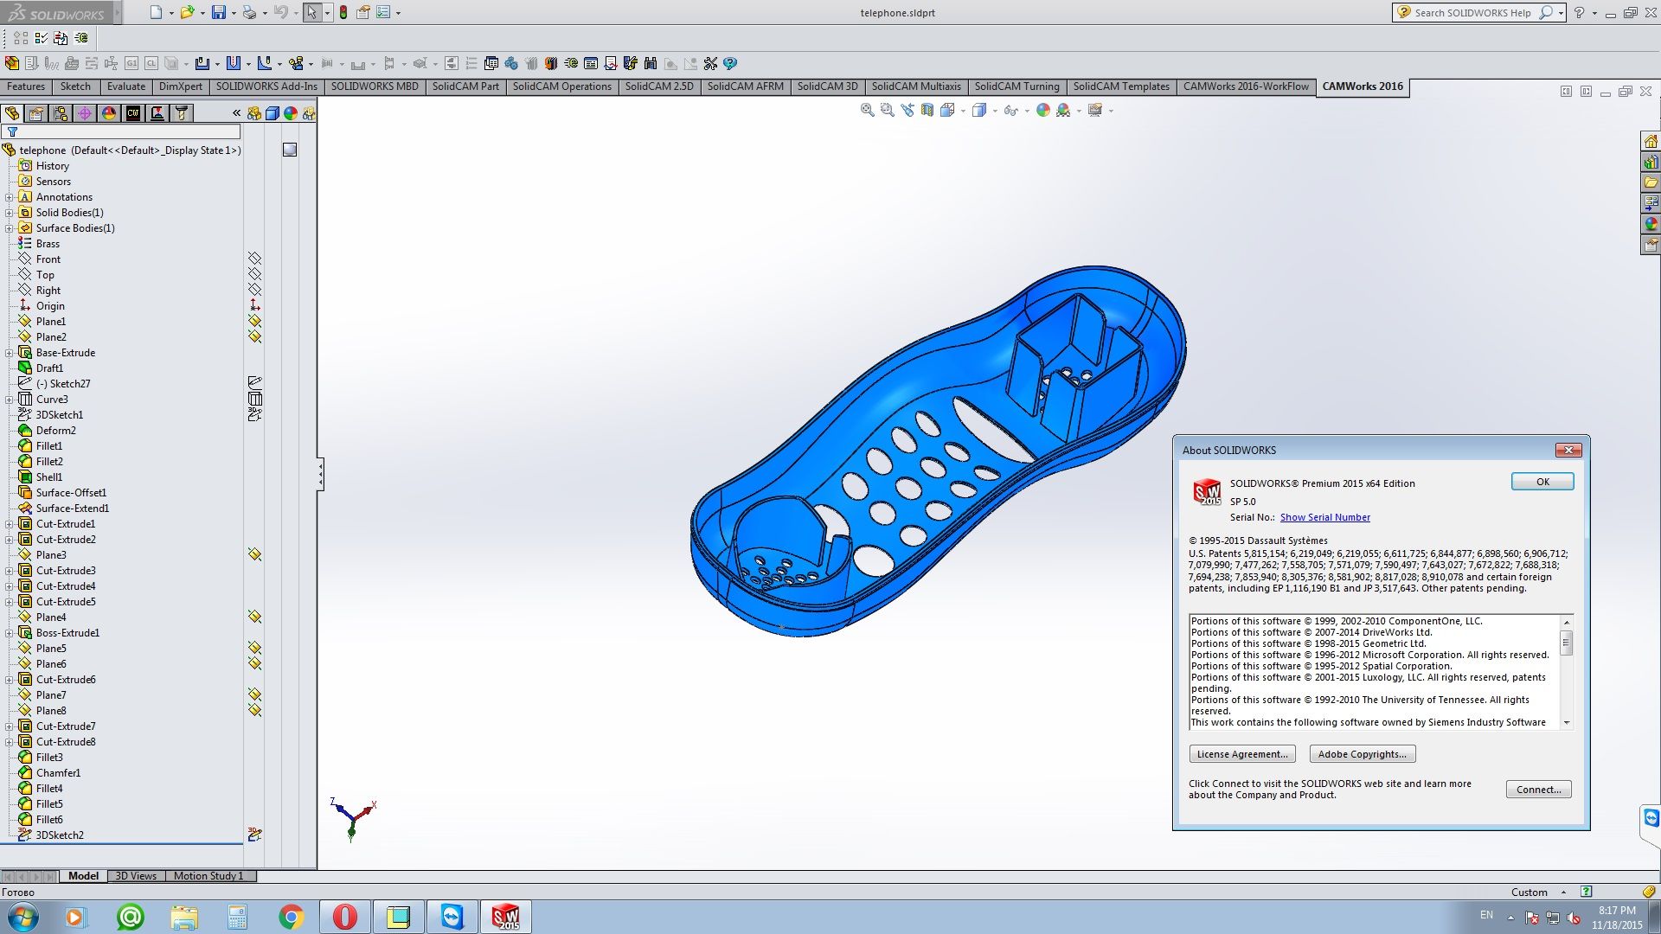Expand the Annotations folder in tree
The width and height of the screenshot is (1661, 934).
(x=10, y=196)
